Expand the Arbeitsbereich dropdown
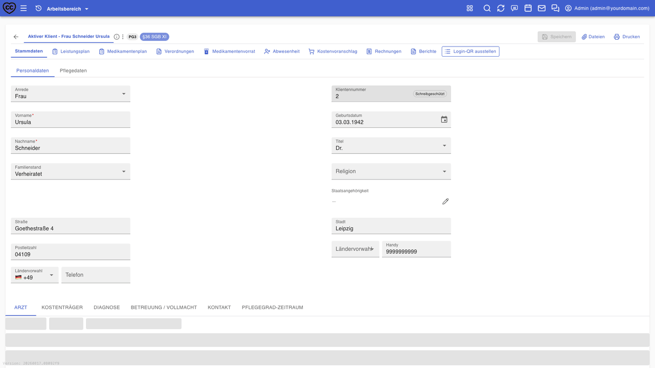Screen dimensions: 655x368 coord(68,9)
